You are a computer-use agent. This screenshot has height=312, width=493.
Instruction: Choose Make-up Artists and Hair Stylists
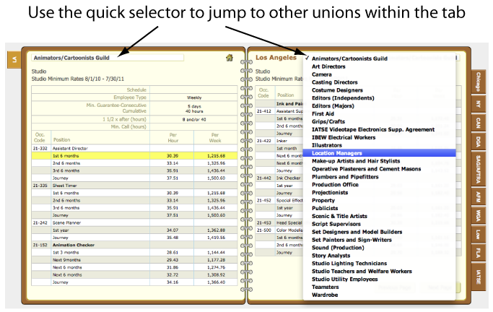(x=356, y=161)
